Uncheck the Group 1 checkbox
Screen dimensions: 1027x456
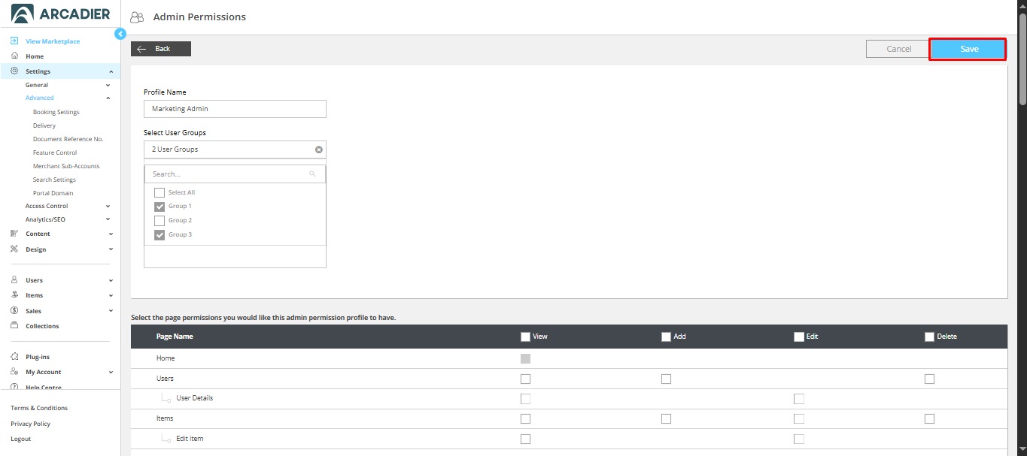click(160, 207)
